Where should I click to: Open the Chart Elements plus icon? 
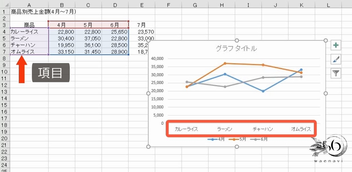[x=336, y=45]
